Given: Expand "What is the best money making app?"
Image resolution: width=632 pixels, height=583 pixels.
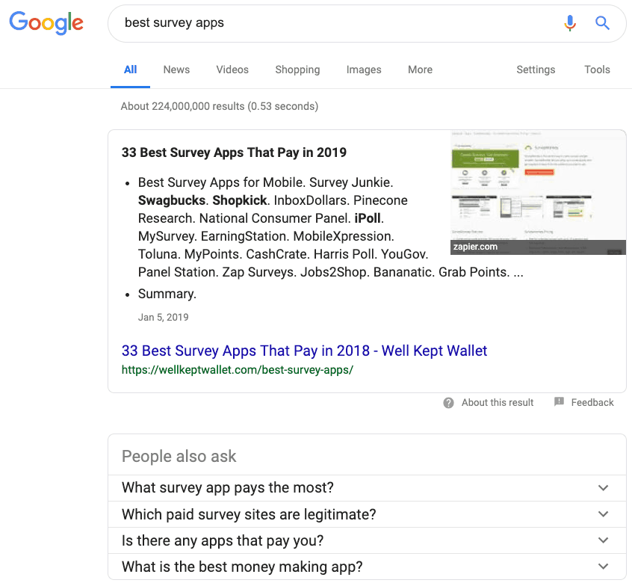Looking at the screenshot, I should pyautogui.click(x=604, y=567).
